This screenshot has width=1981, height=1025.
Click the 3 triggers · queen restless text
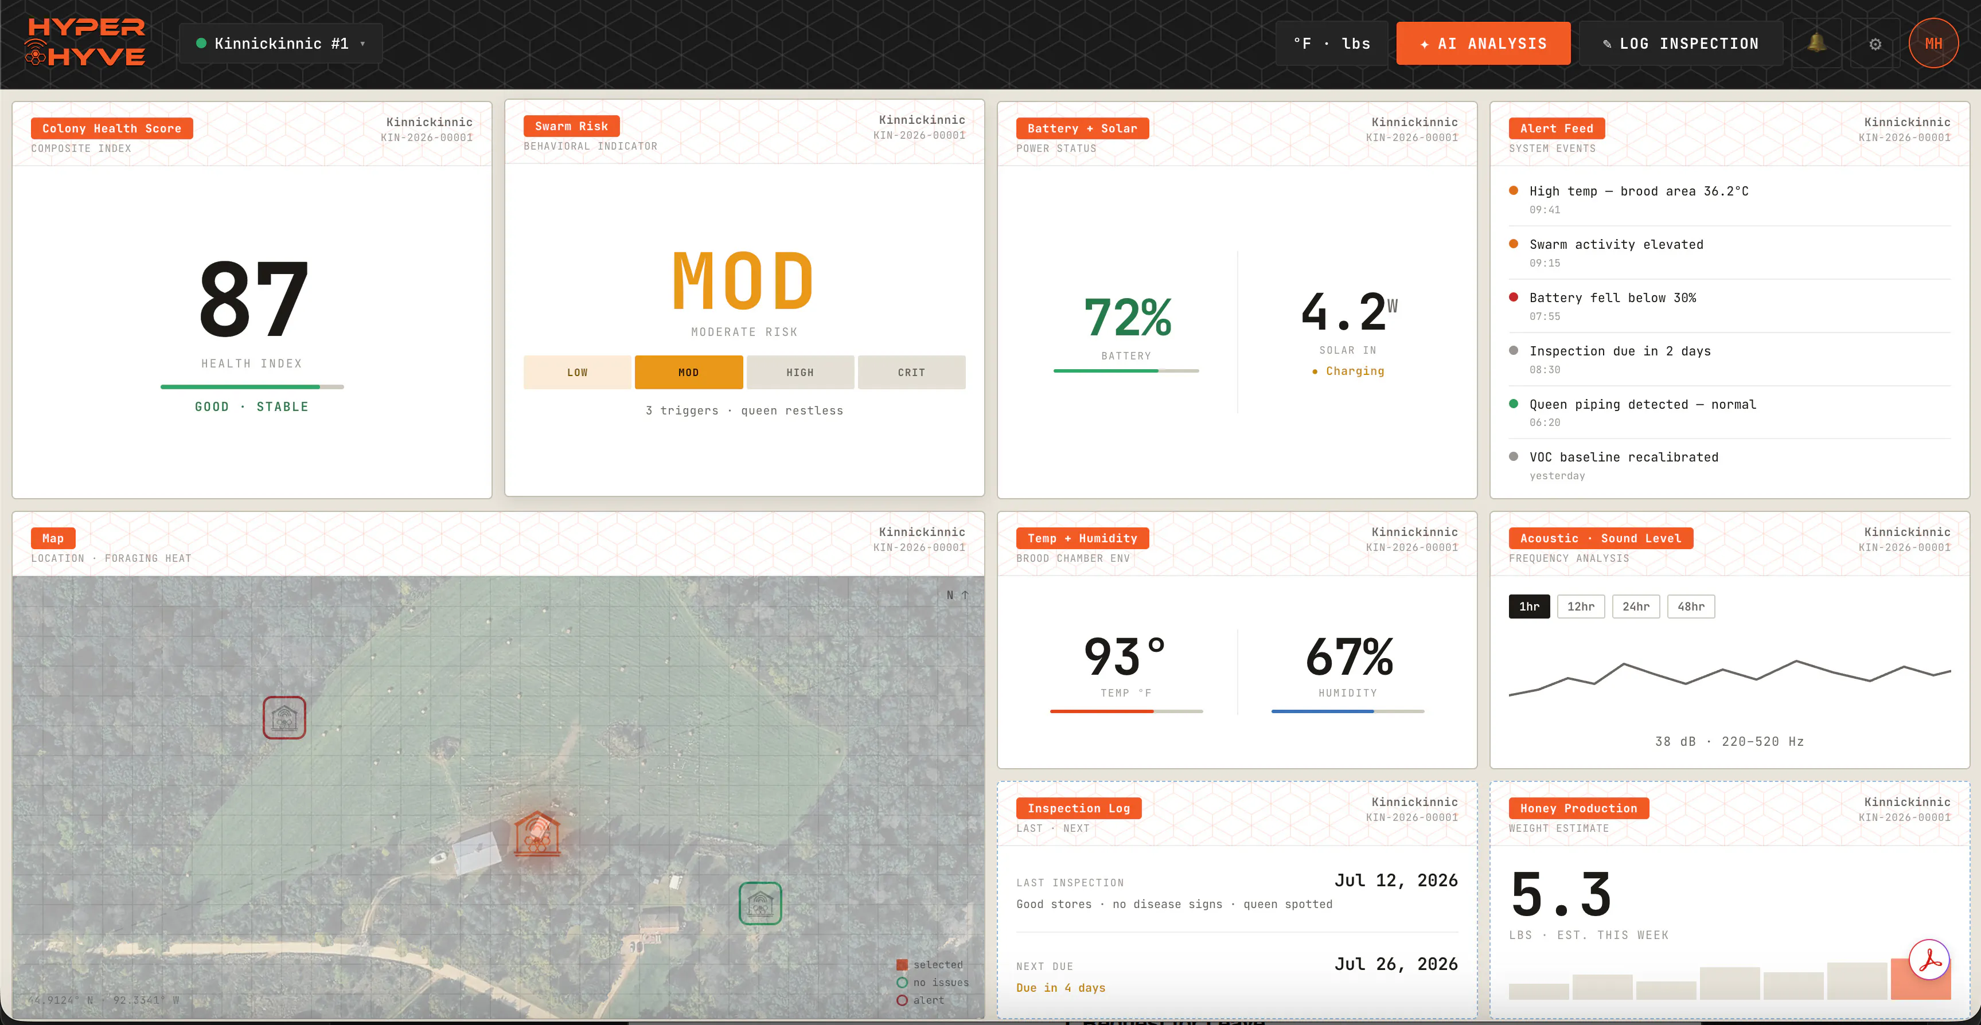[x=744, y=410]
